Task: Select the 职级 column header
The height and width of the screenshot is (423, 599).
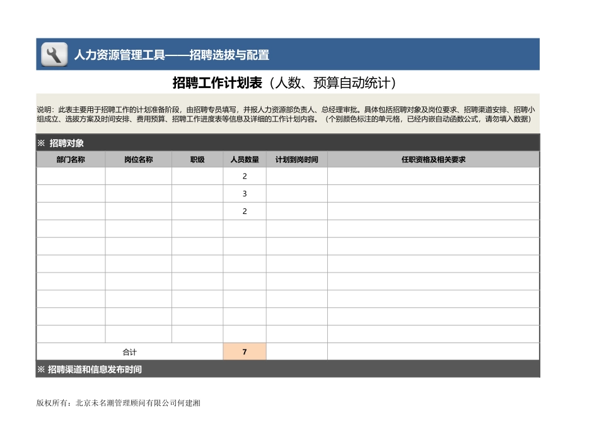Action: click(x=197, y=159)
